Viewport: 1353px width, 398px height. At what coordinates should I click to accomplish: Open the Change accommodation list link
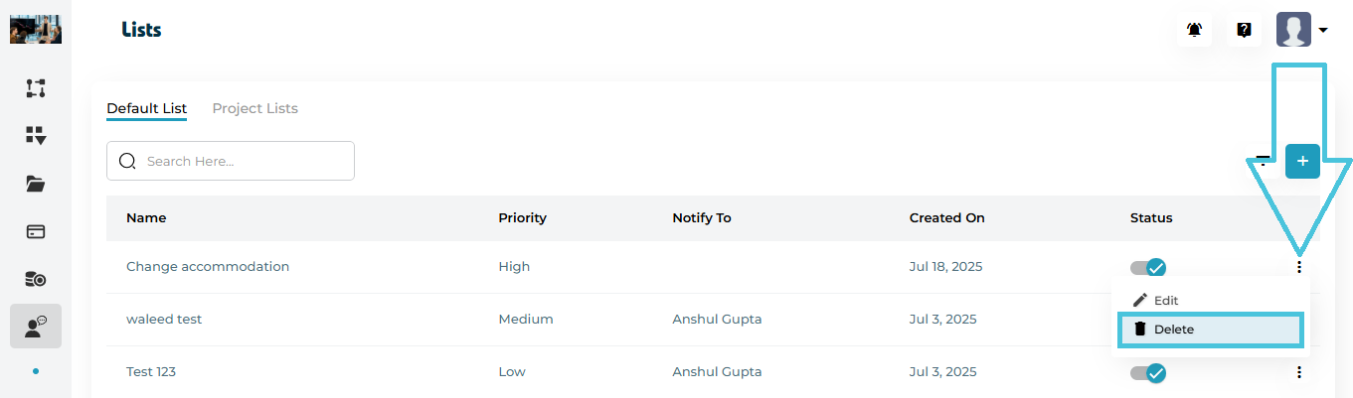tap(208, 267)
